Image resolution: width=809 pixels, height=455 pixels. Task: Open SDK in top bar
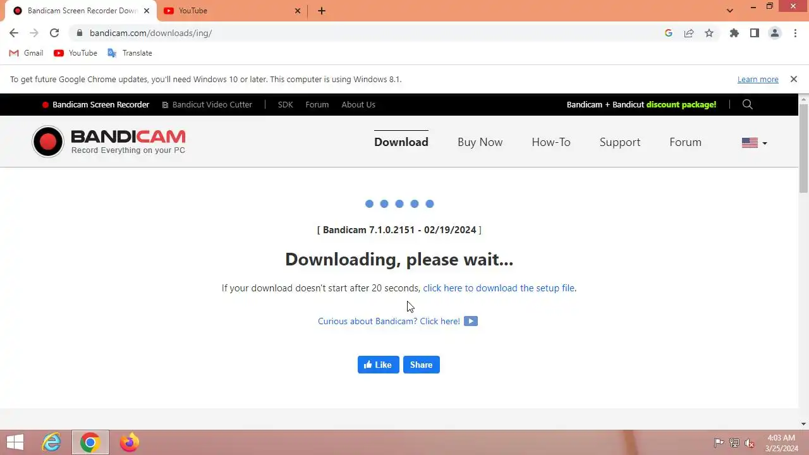click(286, 104)
